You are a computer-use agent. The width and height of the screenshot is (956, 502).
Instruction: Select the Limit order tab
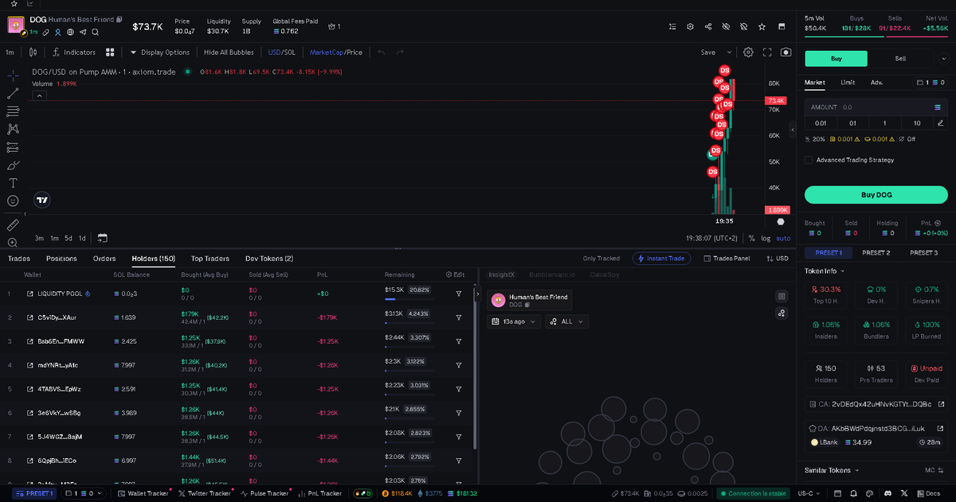coord(848,82)
